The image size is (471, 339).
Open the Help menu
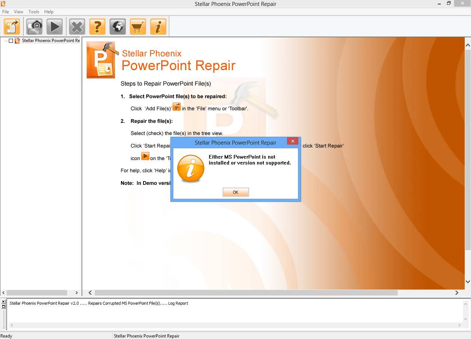click(49, 12)
